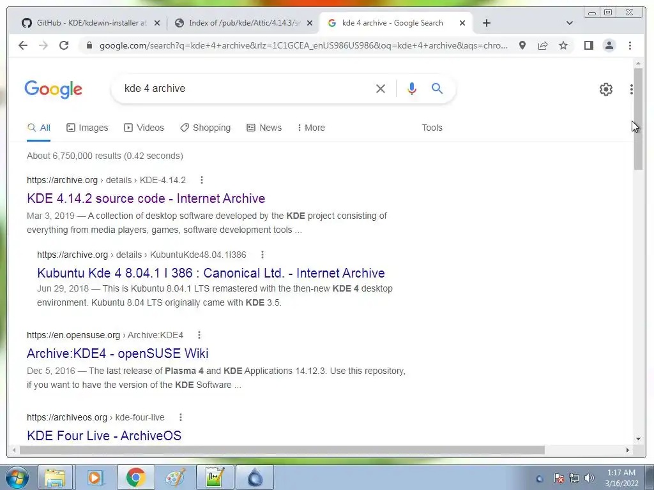This screenshot has width=654, height=490.
Task: Switch to Videos results
Action: tap(144, 128)
